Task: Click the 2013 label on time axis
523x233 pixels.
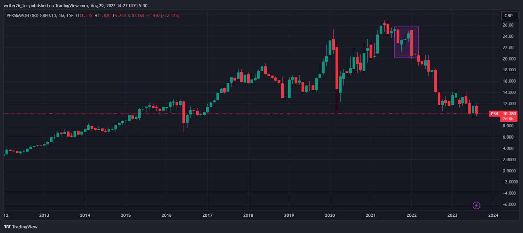Action: pos(44,215)
